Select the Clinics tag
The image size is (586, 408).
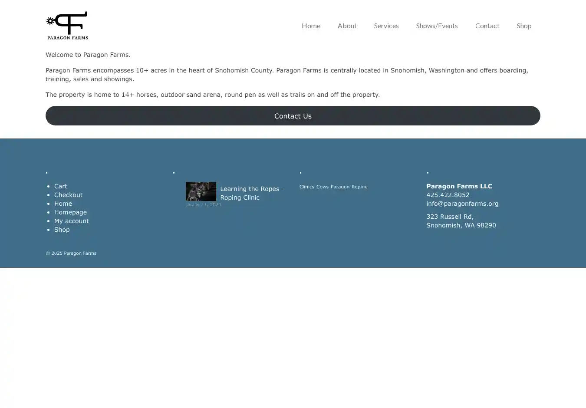(306, 187)
